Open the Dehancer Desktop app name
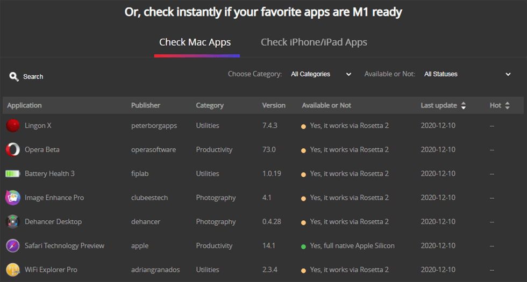 click(x=53, y=221)
